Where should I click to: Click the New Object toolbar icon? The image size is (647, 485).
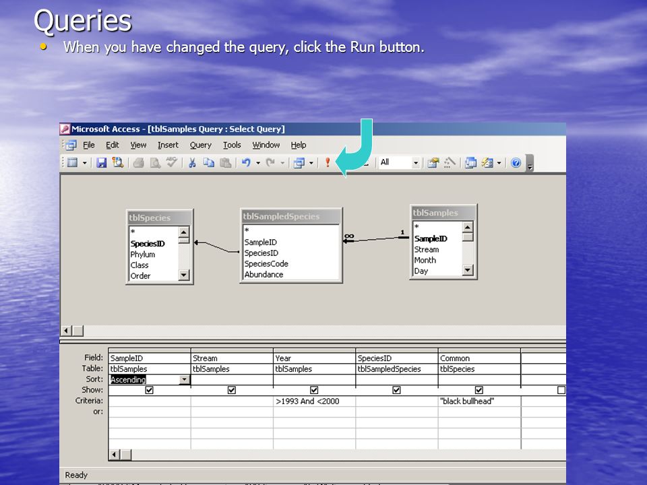coord(487,162)
